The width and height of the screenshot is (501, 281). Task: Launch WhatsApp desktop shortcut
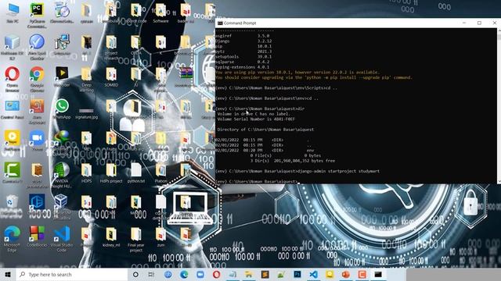click(62, 108)
